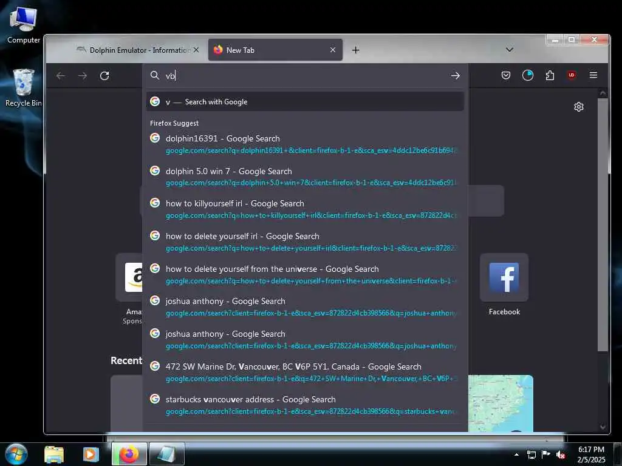The width and height of the screenshot is (622, 466).
Task: Open the network tray icon
Action: pyautogui.click(x=531, y=455)
